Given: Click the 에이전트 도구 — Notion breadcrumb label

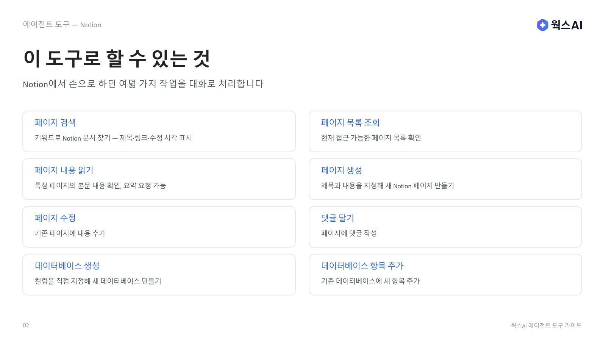Looking at the screenshot, I should (62, 25).
